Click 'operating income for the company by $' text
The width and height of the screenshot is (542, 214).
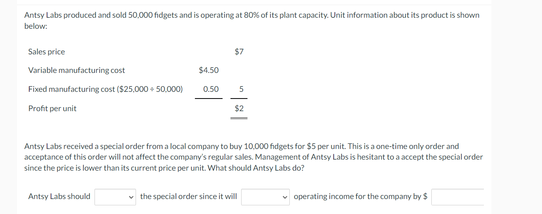(x=360, y=196)
